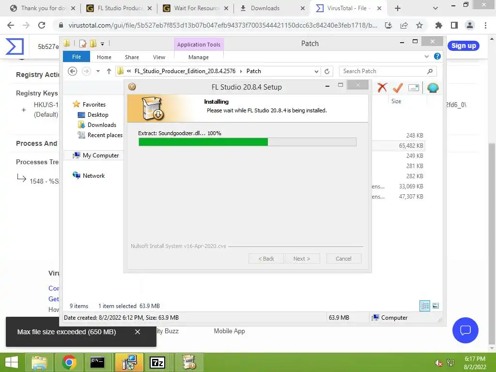Click the Chrome address bar URL

[x=223, y=25]
